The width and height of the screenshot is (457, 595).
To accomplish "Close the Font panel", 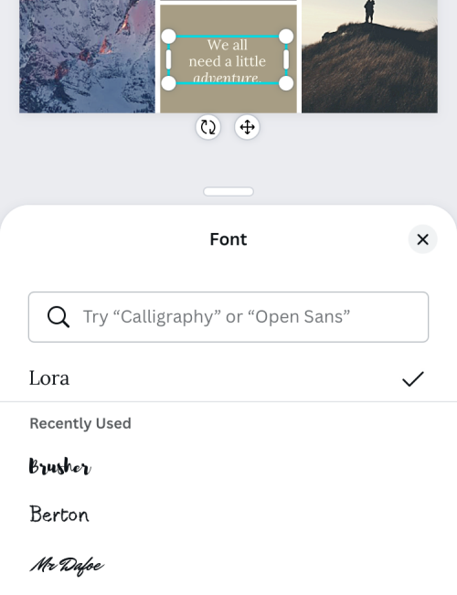I will coord(422,239).
